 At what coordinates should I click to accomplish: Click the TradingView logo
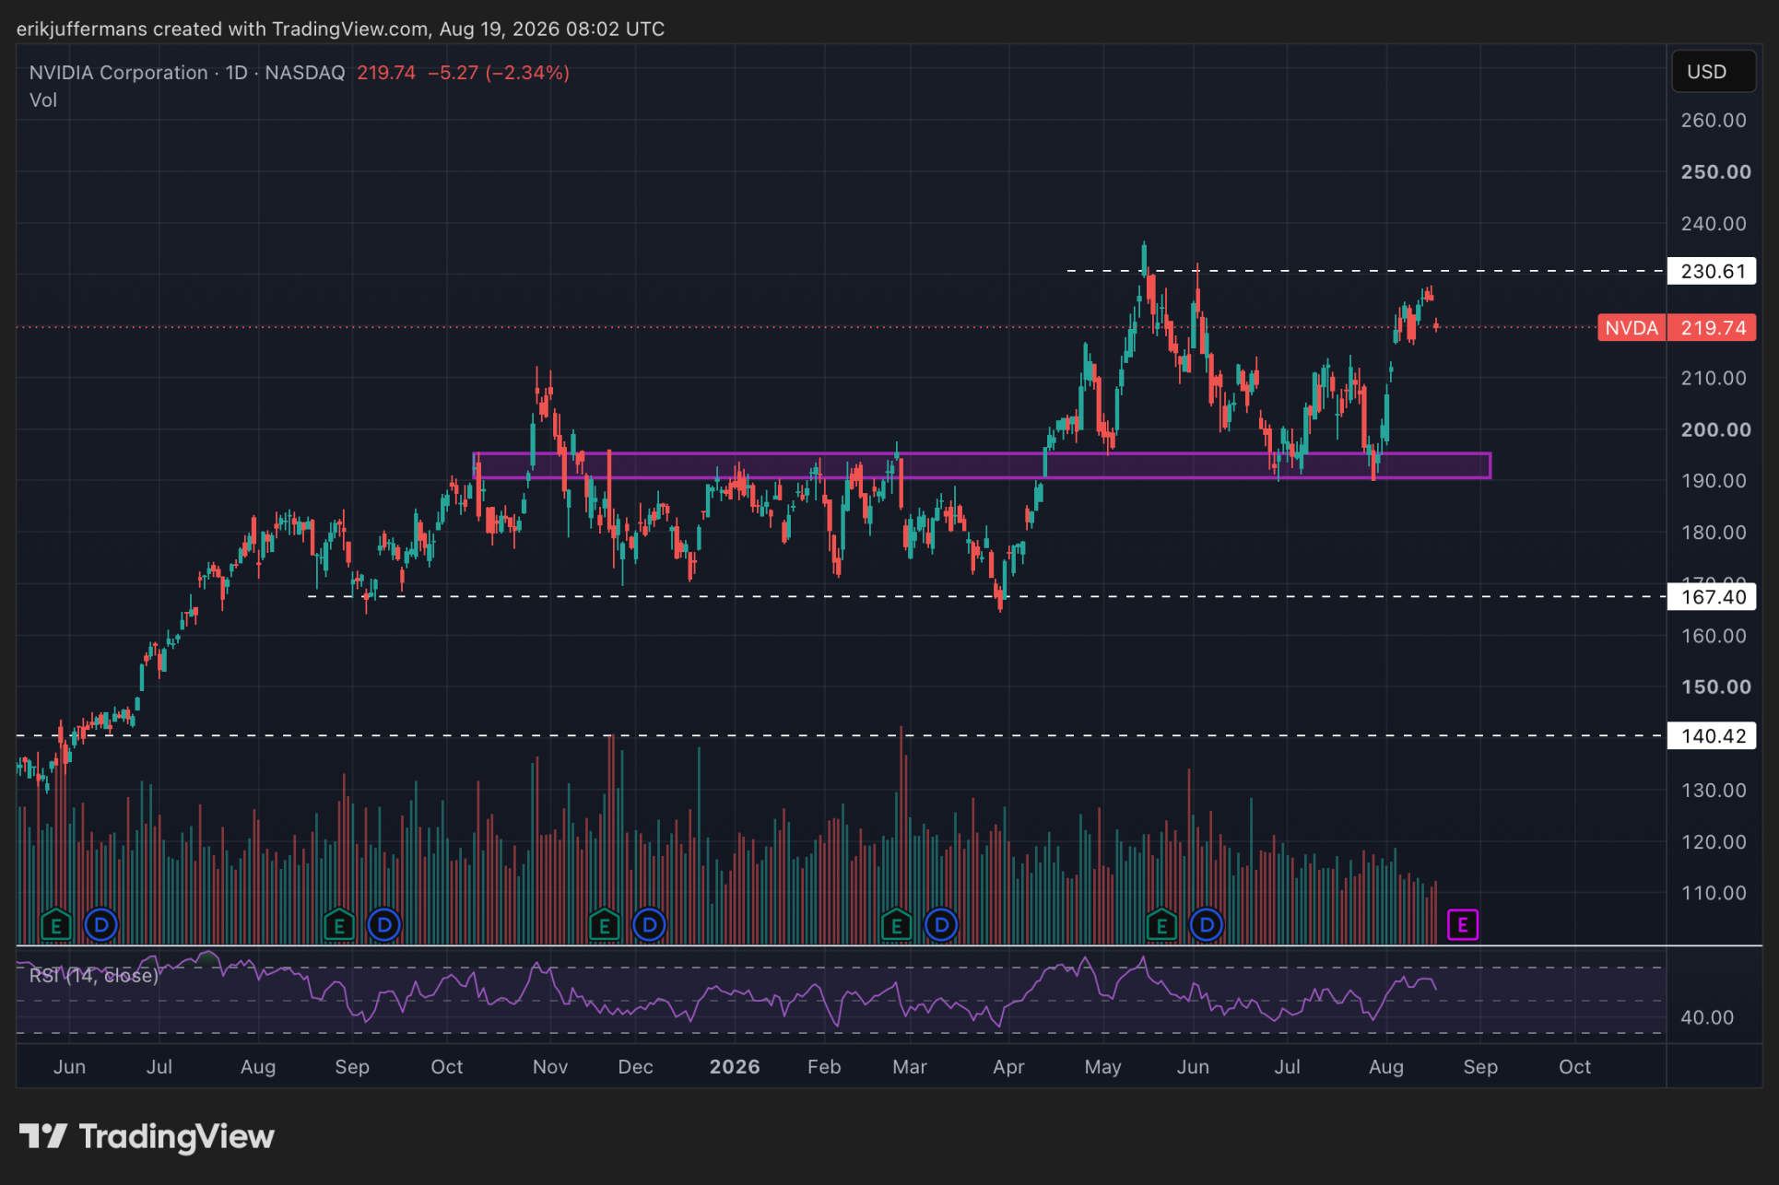tap(147, 1137)
